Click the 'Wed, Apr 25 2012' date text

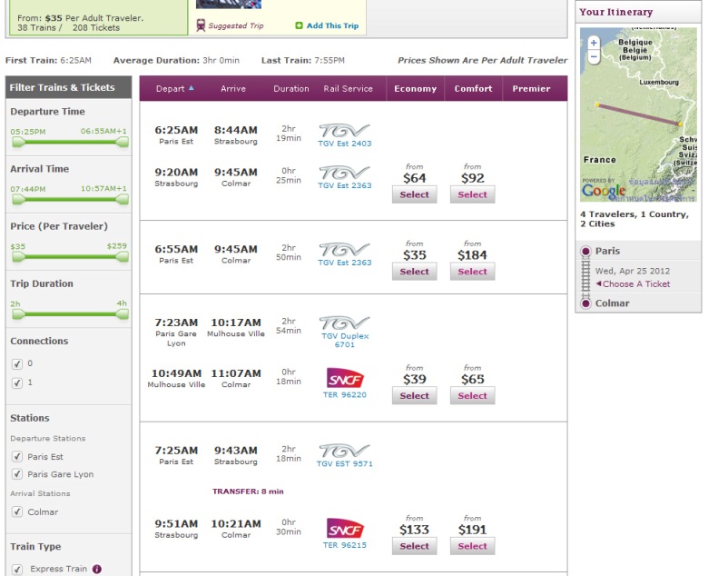[633, 271]
